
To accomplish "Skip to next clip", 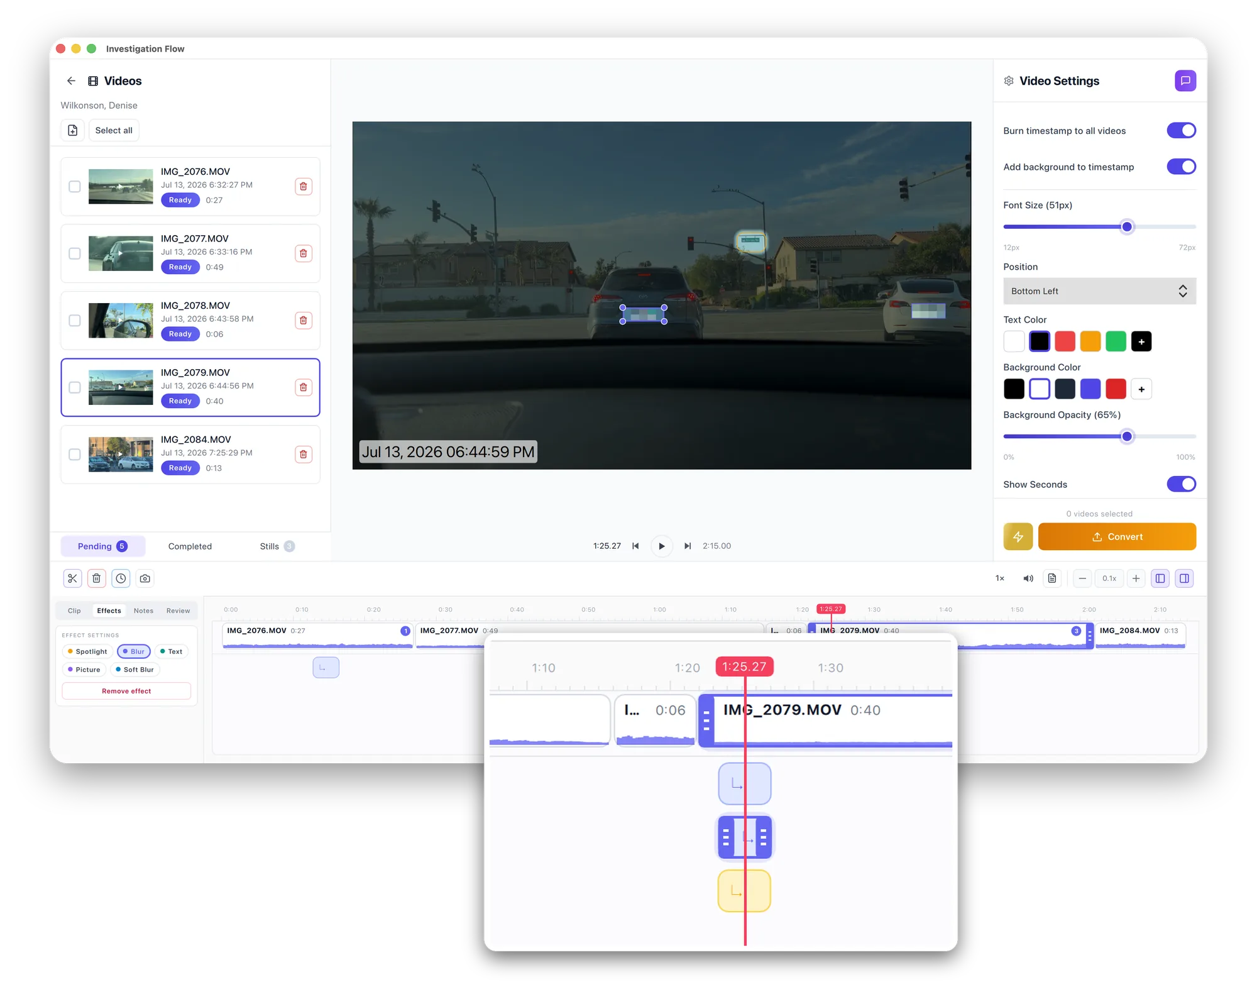I will pos(688,546).
